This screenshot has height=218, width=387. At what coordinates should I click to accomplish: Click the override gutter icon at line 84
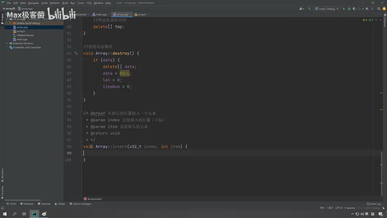[76, 53]
